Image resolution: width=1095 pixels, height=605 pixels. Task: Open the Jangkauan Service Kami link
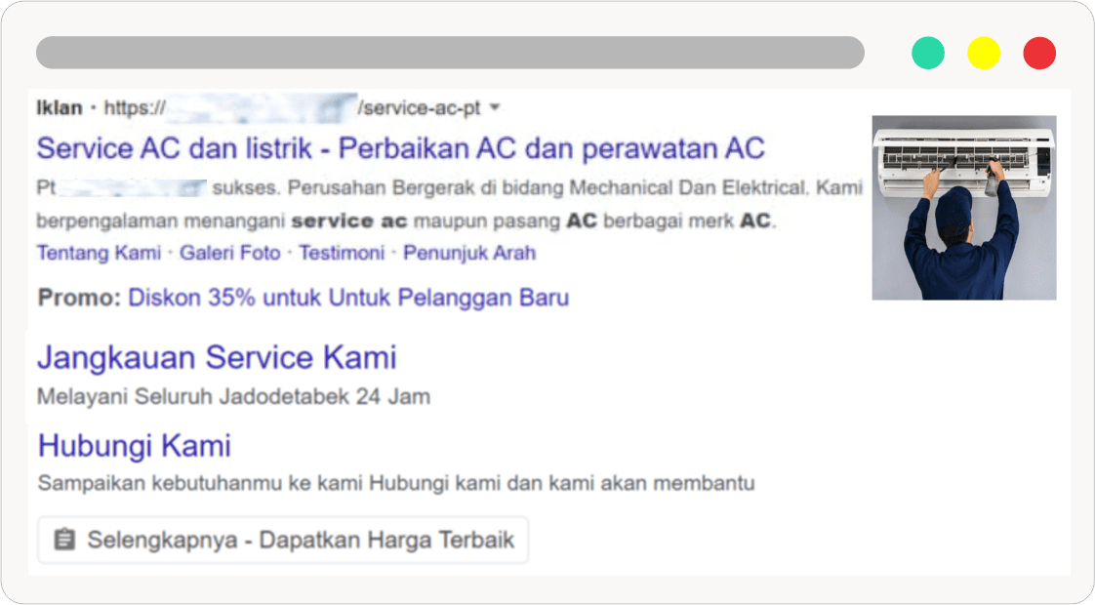coord(218,357)
